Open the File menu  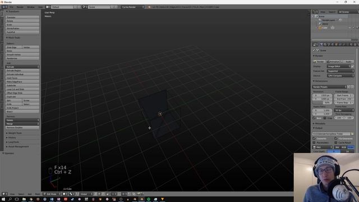pos(11,7)
